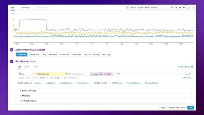Viewport: 204px width, 115px height.
Task: Add Log Events to graph
Action: [x=50, y=83]
